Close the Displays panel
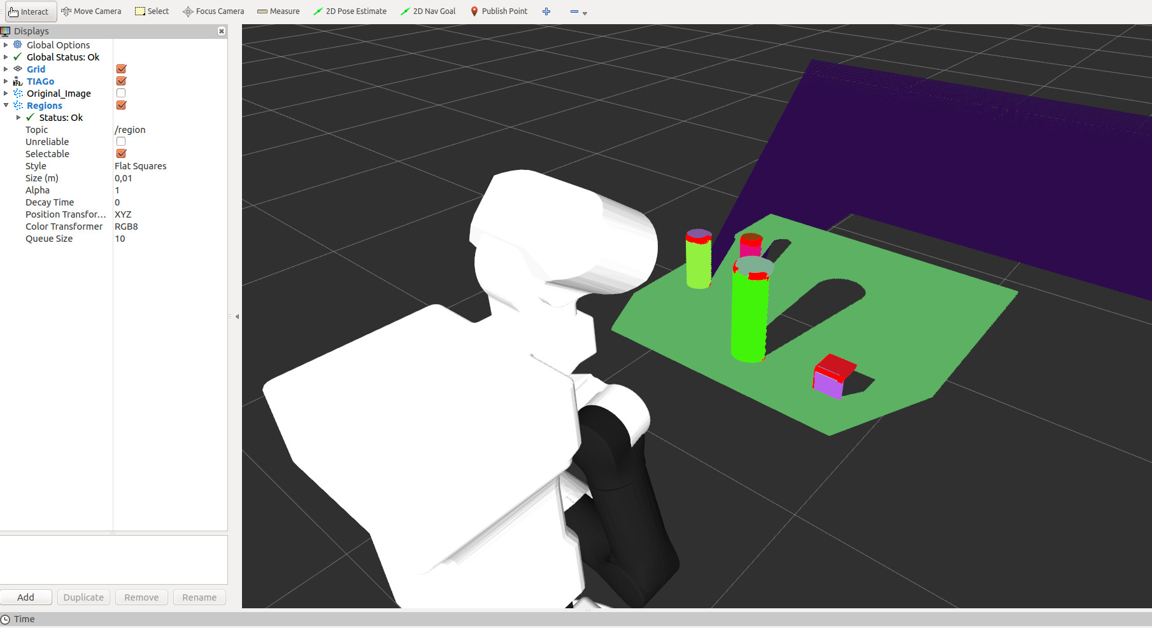Viewport: 1152px width, 628px height. pos(222,31)
